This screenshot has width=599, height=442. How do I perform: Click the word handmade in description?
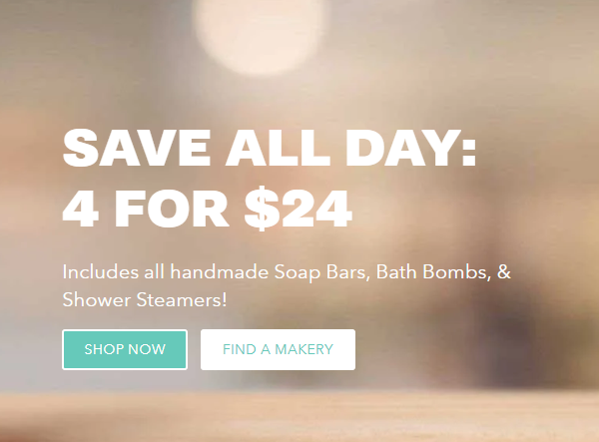[220, 272]
